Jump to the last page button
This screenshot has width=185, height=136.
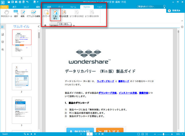(103, 134)
